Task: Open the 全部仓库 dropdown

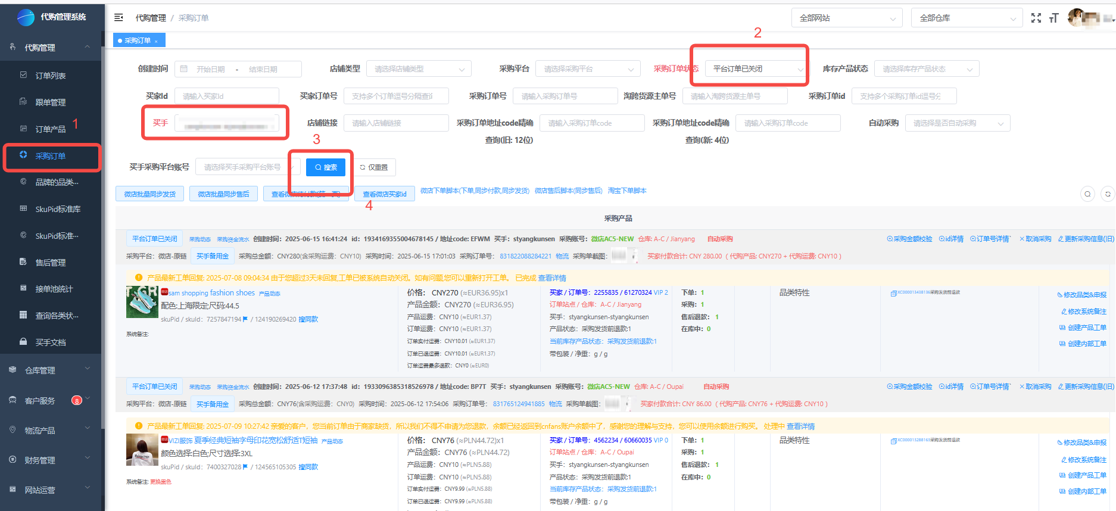Action: tap(967, 18)
